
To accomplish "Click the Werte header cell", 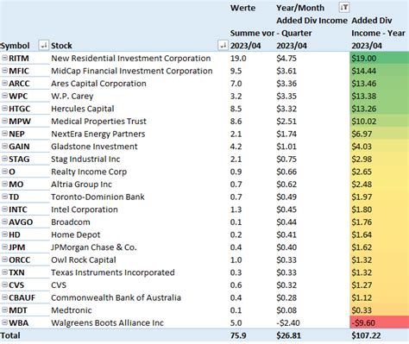I will (242, 8).
